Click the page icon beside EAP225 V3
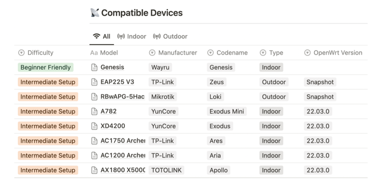Image resolution: width=369 pixels, height=179 pixels. [x=94, y=82]
